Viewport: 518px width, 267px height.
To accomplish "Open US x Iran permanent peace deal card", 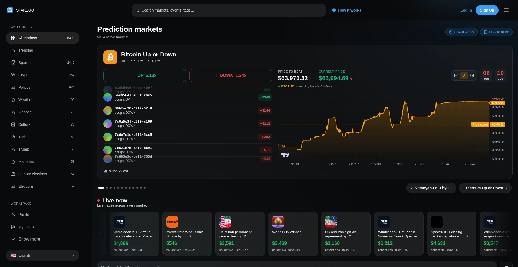I will tap(240, 234).
